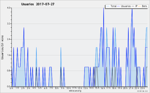Click the '8 h' x-axis label
Viewport: 150px width, 93px height.
[x=57, y=88]
